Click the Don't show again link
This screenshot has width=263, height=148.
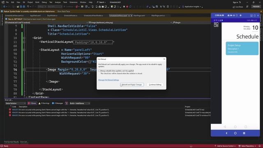49,19
